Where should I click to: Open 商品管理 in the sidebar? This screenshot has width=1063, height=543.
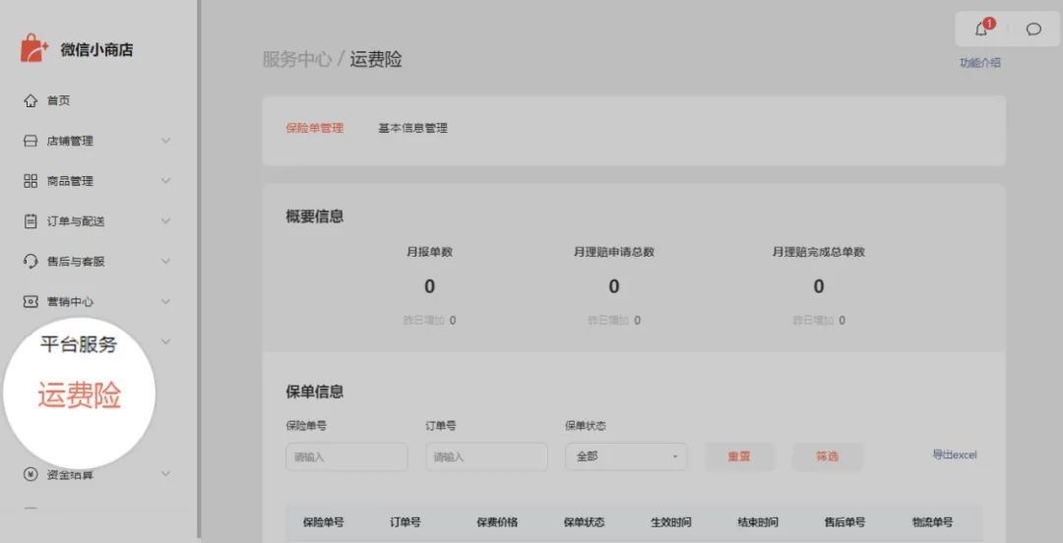pyautogui.click(x=70, y=181)
